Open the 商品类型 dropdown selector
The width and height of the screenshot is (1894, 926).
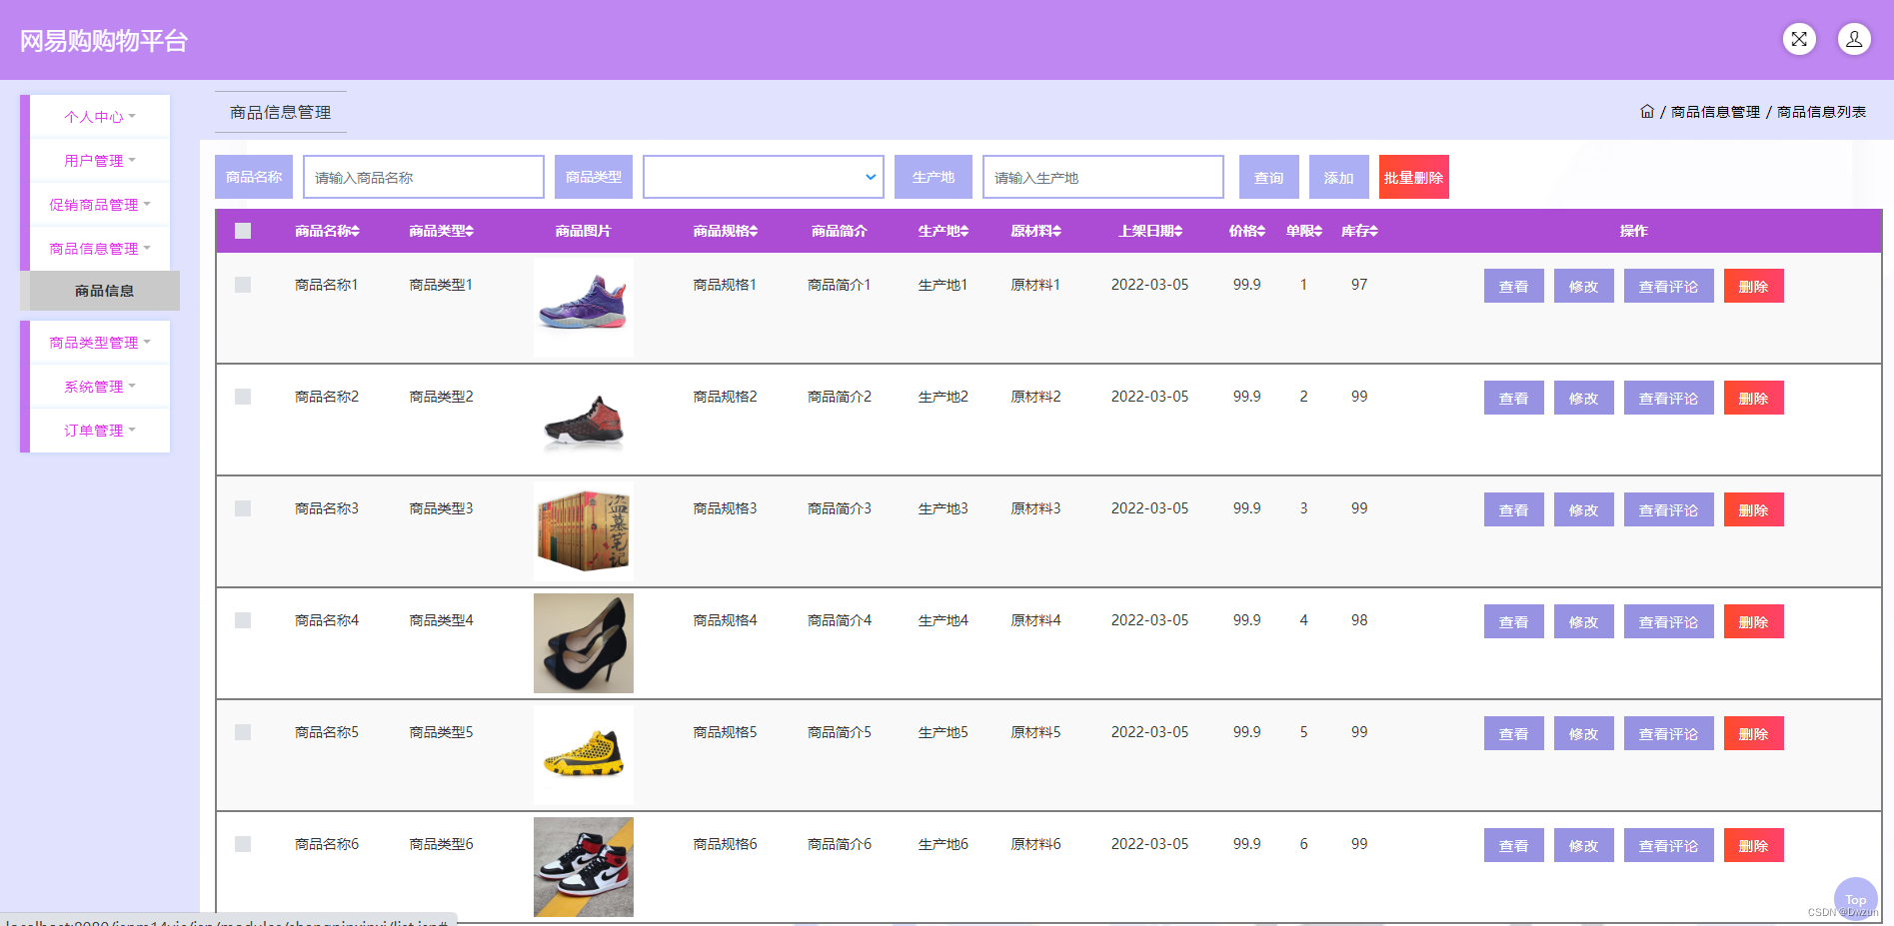coord(764,177)
